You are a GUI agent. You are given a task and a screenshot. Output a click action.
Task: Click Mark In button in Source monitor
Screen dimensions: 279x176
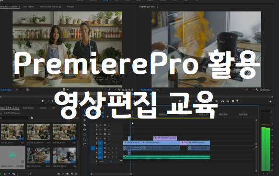point(48,101)
